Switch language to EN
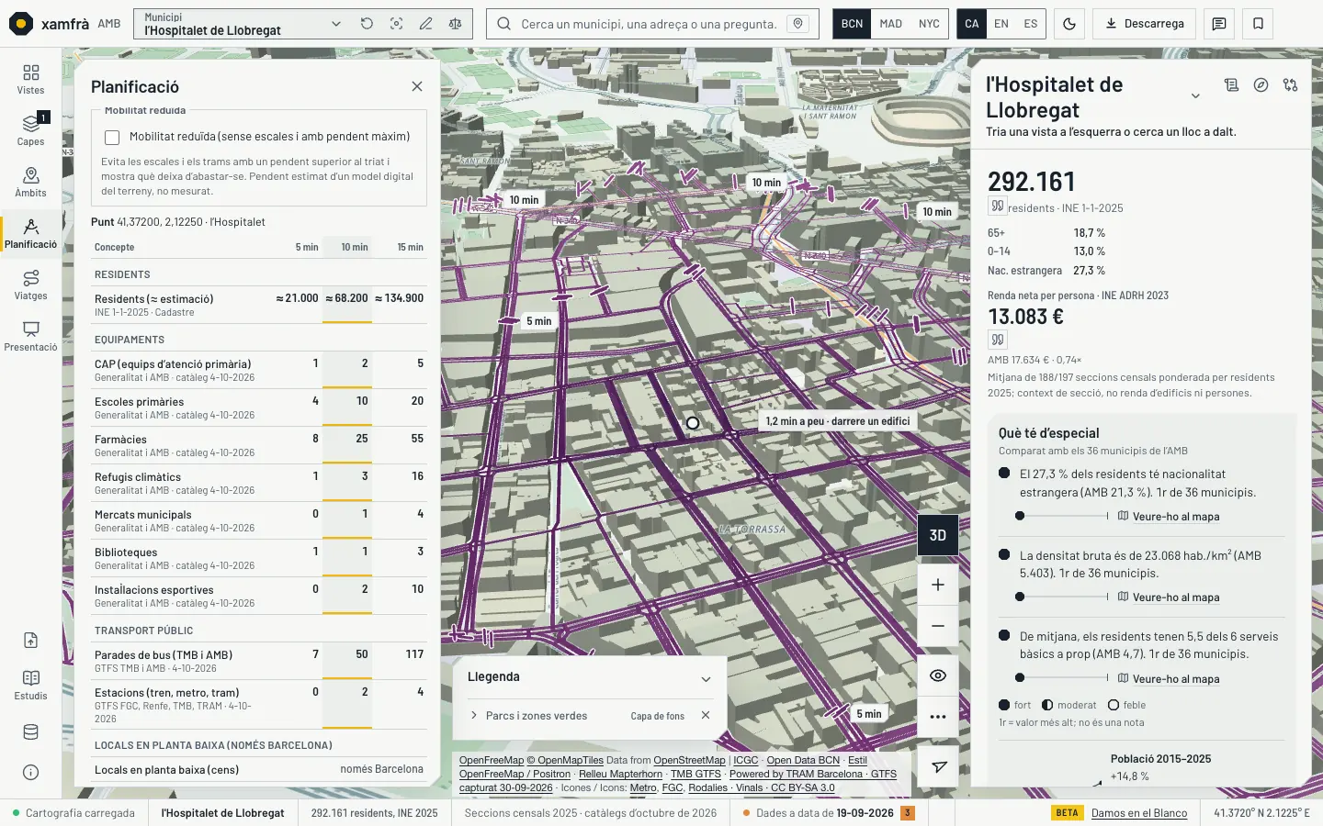 coord(1001,24)
